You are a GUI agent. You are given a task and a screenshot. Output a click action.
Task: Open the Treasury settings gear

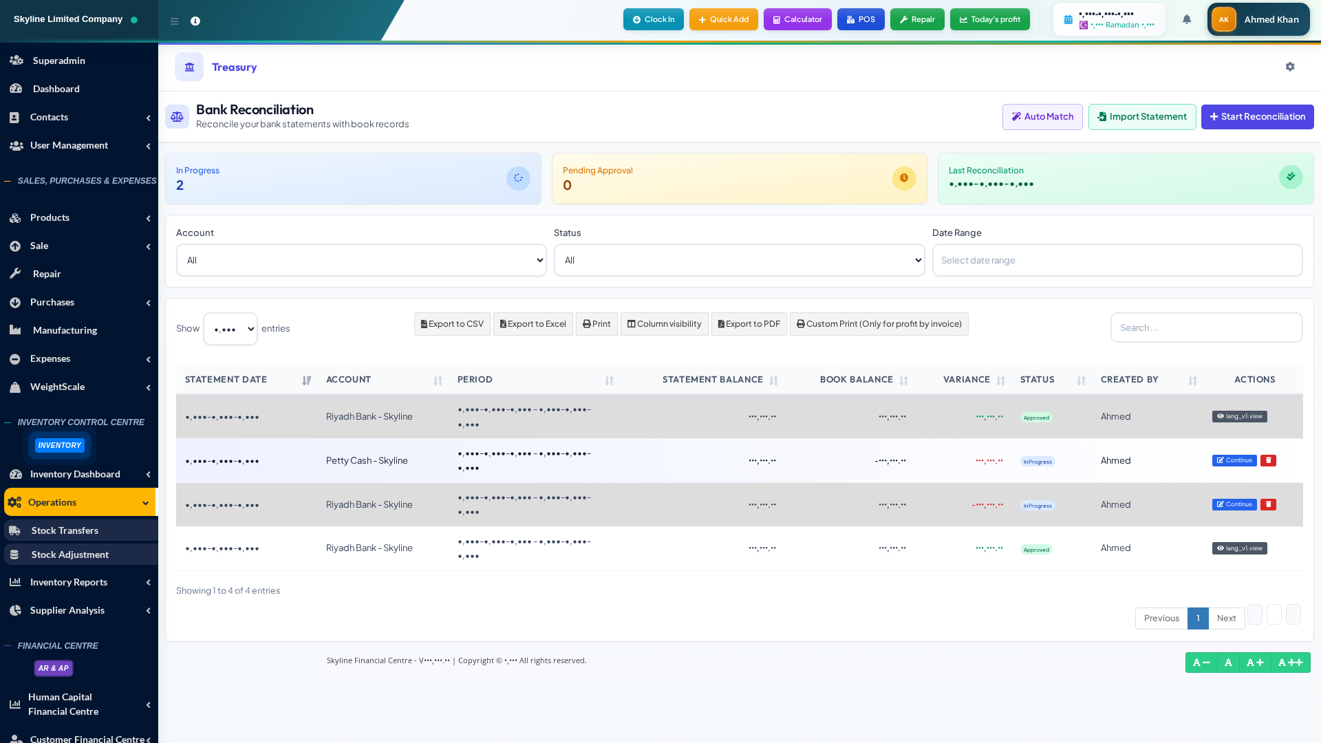point(1290,67)
